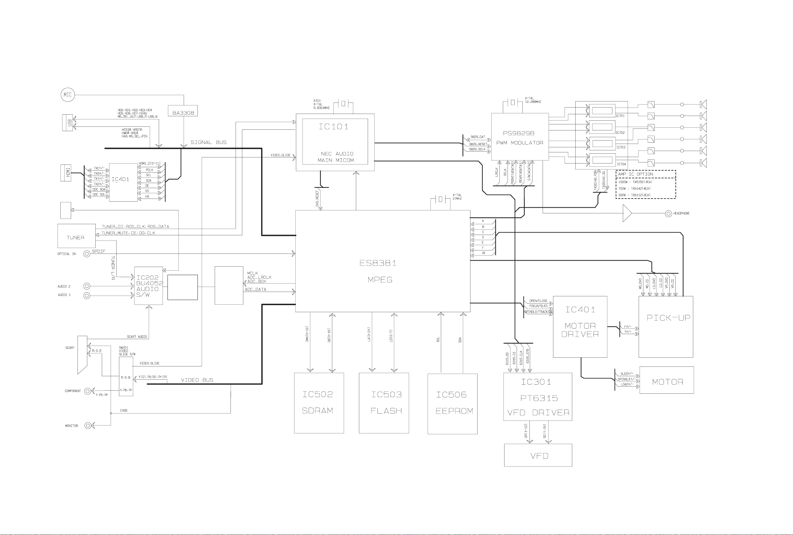Screen dimensions: 793x535
Task: Select the IC704 amplifier block
Action: [x=602, y=160]
